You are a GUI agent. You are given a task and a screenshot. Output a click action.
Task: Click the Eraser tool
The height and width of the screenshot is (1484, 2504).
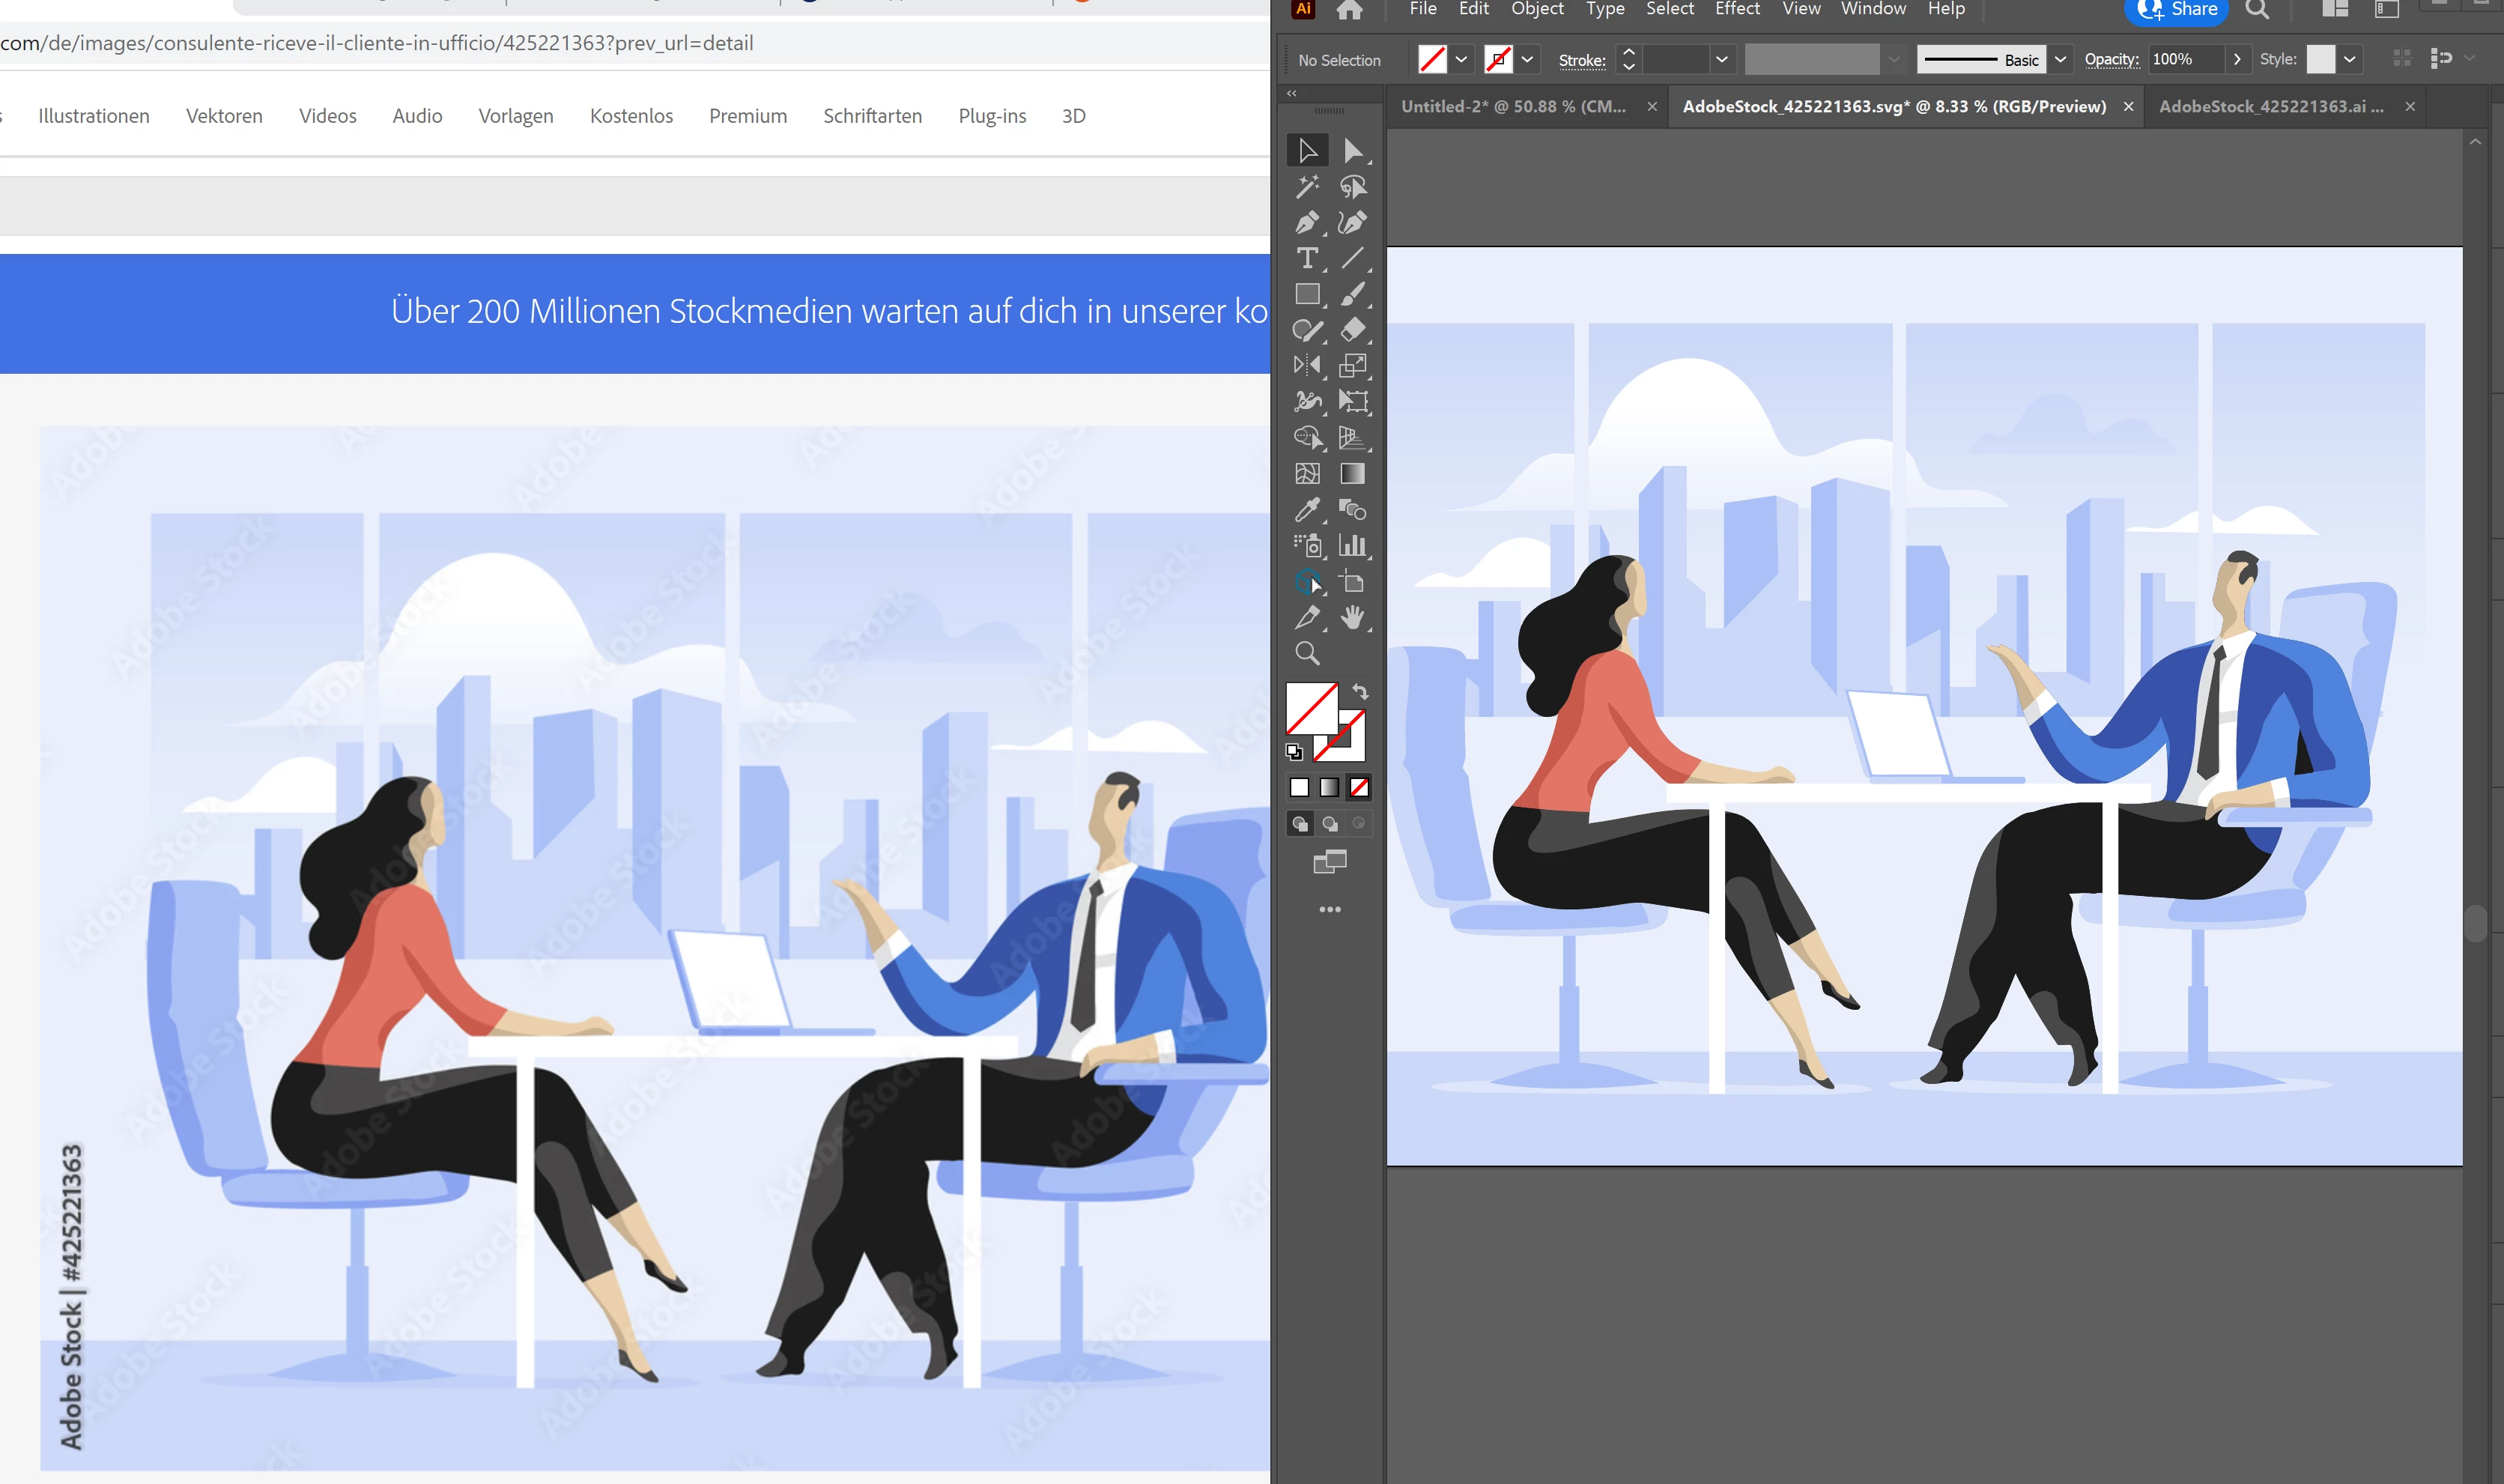point(1353,330)
